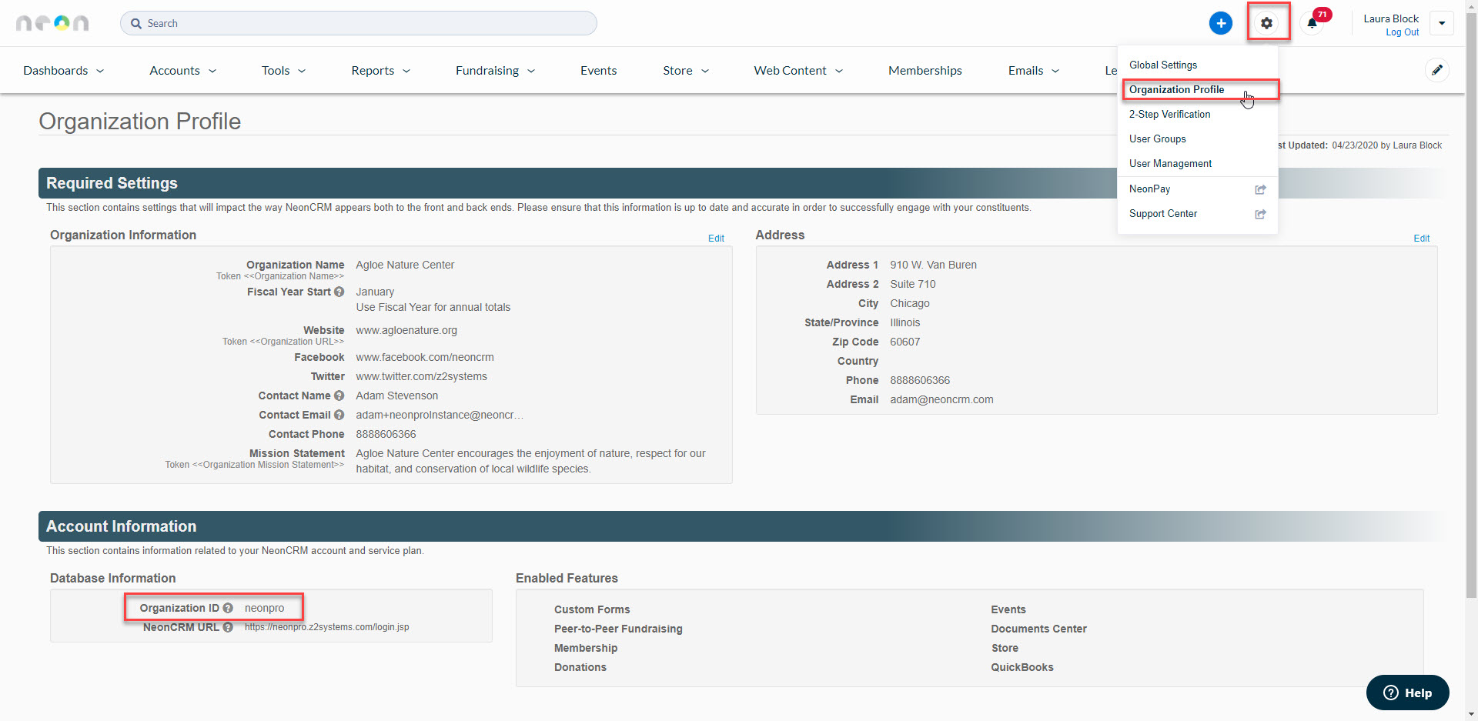Image resolution: width=1478 pixels, height=721 pixels.
Task: Click the QuickBooks enabled feature
Action: pyautogui.click(x=1022, y=667)
